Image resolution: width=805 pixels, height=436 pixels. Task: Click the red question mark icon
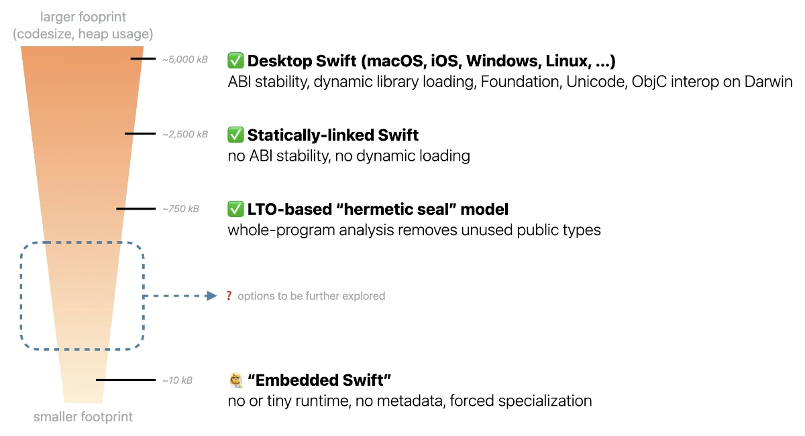click(x=229, y=295)
